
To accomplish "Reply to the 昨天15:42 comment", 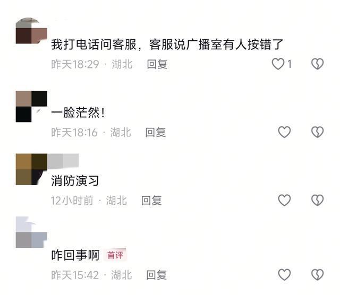I will click(x=156, y=275).
